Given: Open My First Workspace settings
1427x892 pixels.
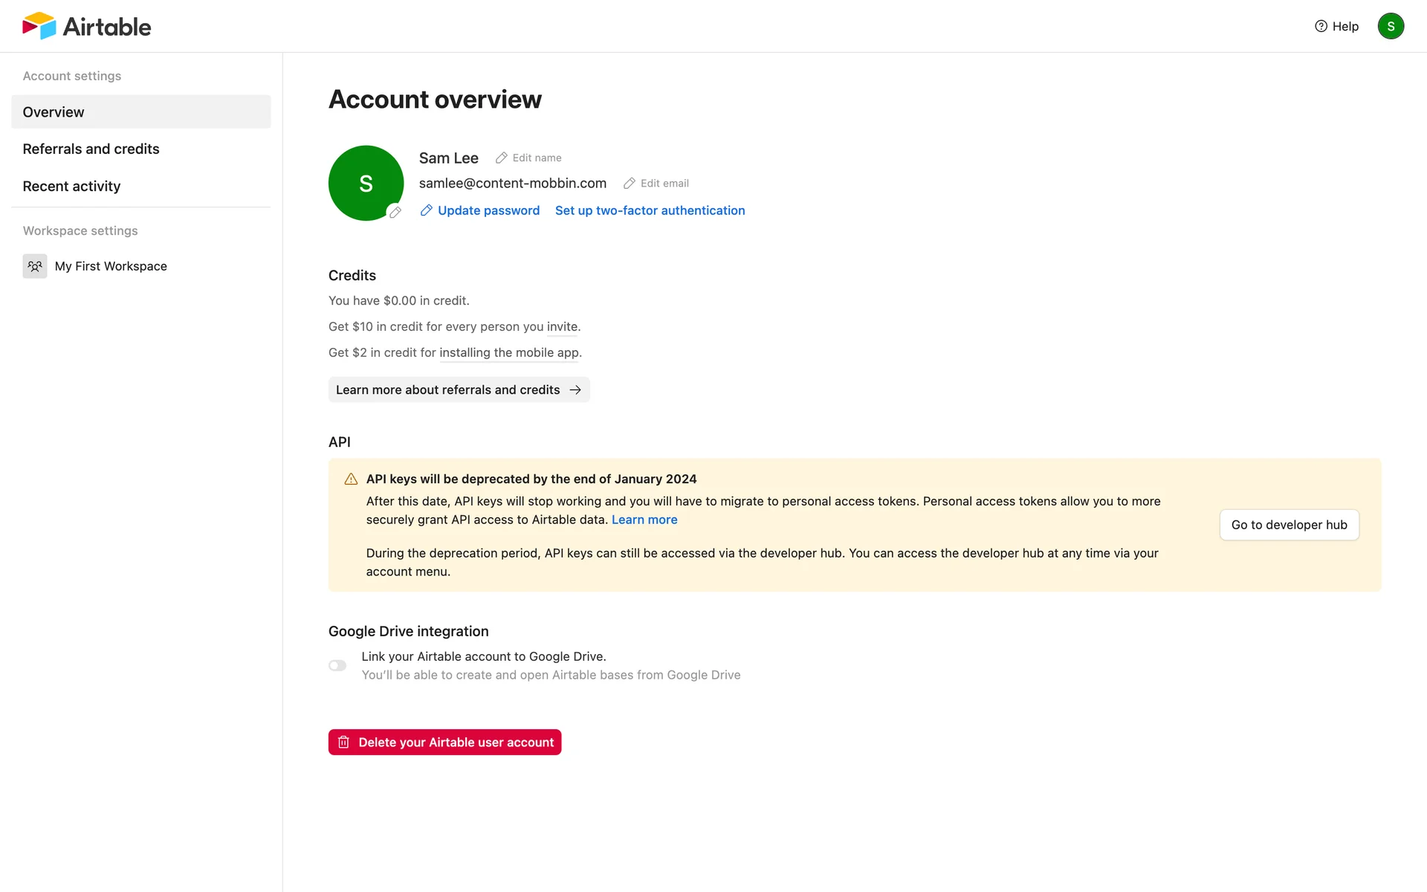Looking at the screenshot, I should (x=111, y=266).
